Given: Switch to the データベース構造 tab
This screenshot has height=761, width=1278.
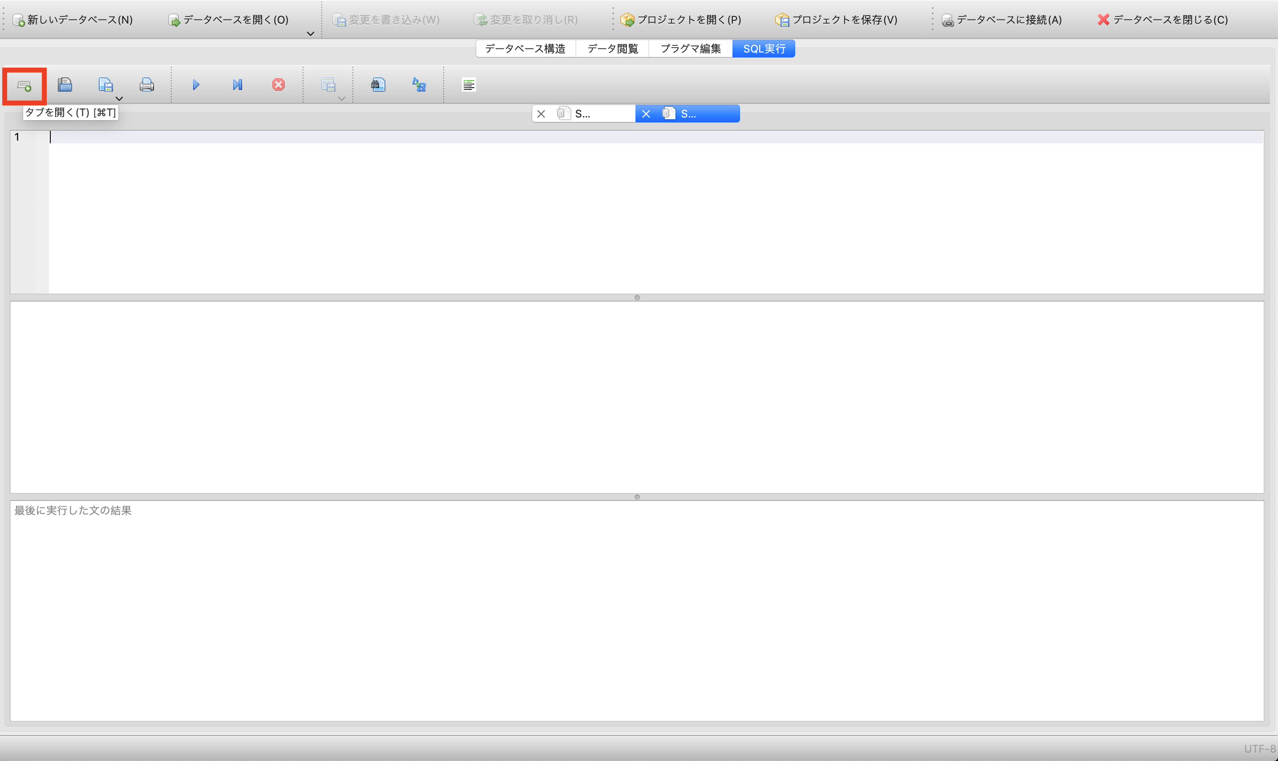Looking at the screenshot, I should tap(526, 49).
